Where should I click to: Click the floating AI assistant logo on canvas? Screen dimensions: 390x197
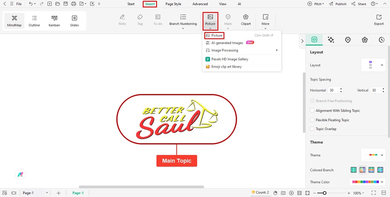[x=20, y=174]
